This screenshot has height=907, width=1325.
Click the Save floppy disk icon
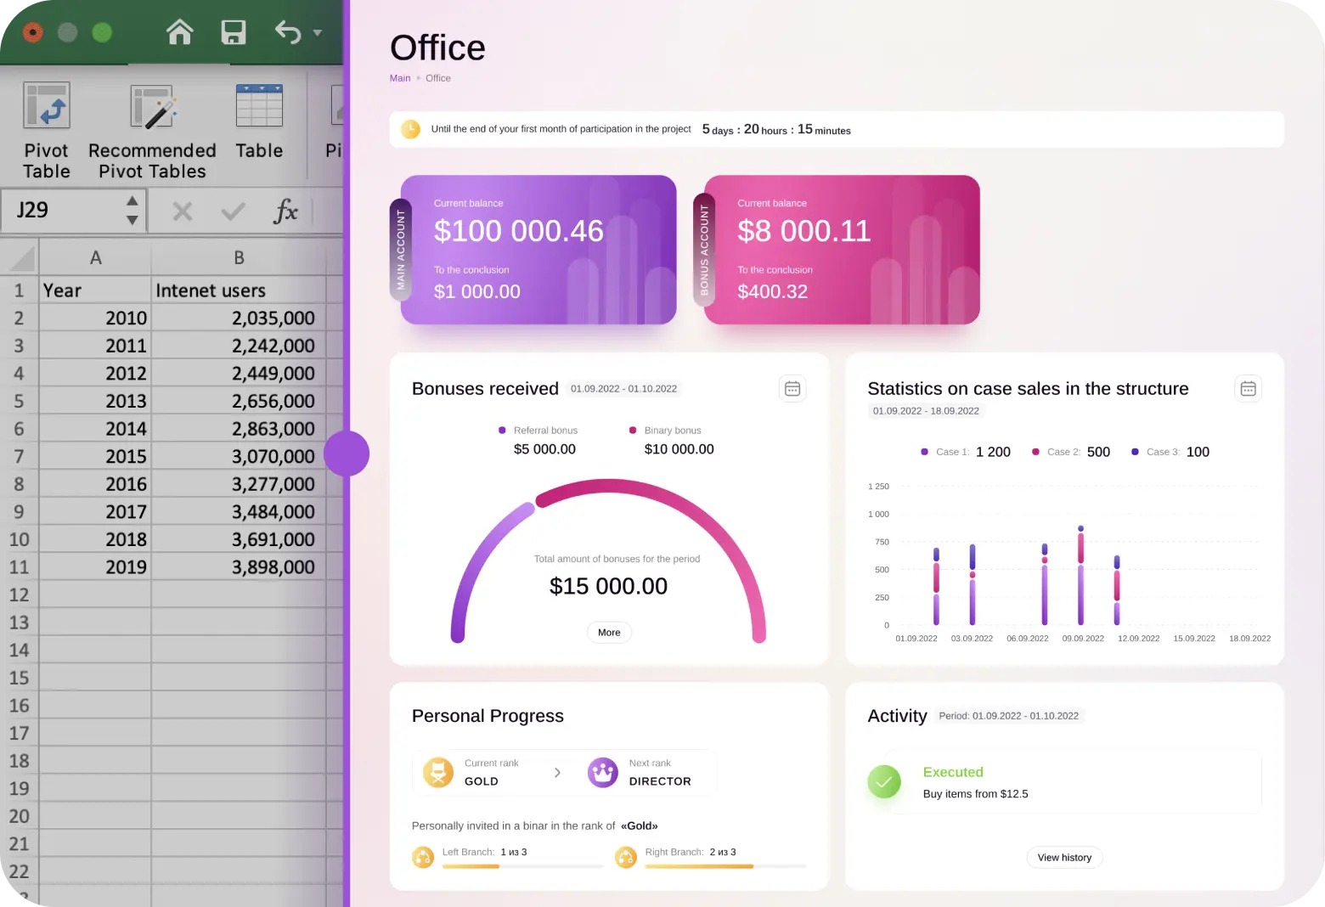(x=233, y=32)
